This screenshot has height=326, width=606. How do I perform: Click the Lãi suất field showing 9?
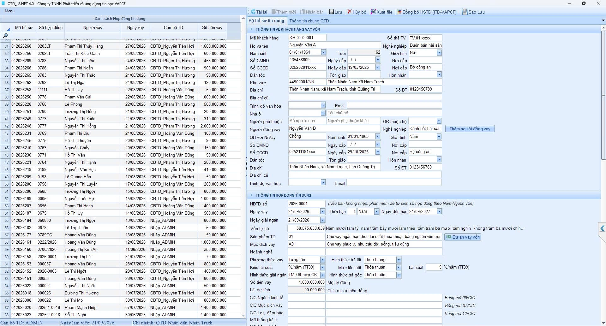tap(434, 267)
